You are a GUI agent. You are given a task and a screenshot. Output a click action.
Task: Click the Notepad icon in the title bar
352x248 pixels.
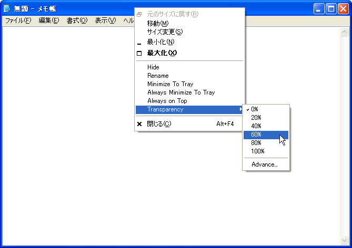tap(7, 8)
